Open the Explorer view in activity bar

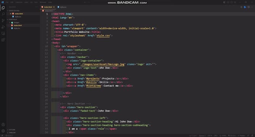tap(3, 8)
